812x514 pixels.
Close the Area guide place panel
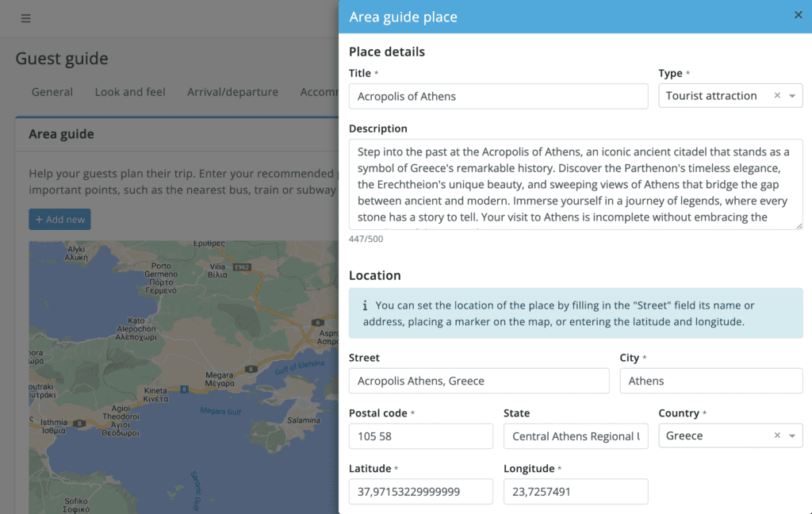[x=798, y=15]
